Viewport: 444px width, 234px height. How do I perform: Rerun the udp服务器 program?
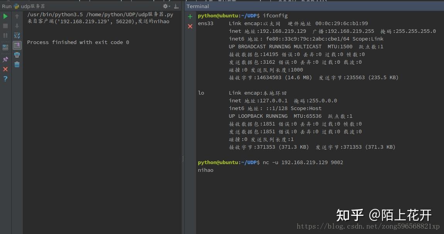pyautogui.click(x=5, y=16)
